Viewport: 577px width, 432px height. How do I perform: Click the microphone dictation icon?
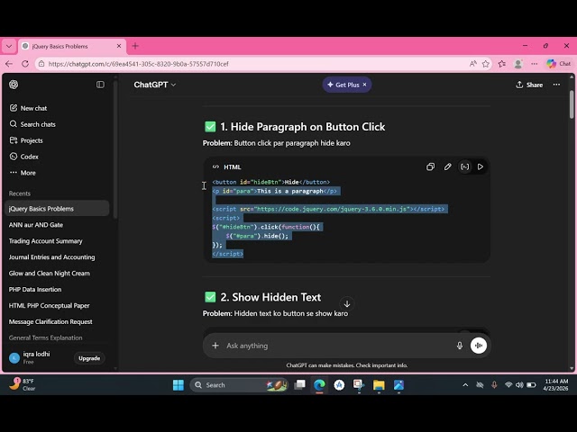click(460, 346)
